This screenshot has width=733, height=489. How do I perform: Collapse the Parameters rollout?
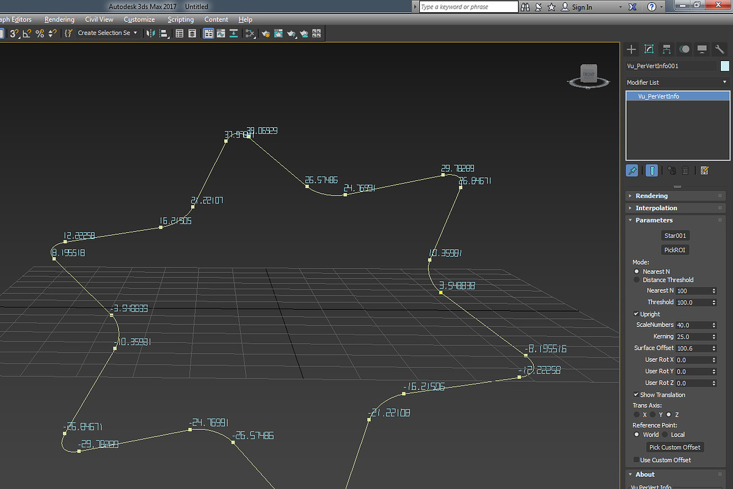[676, 220]
